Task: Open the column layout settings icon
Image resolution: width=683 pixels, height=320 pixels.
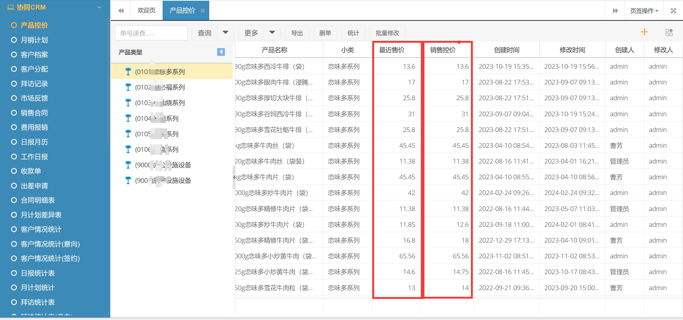Action: [x=669, y=33]
